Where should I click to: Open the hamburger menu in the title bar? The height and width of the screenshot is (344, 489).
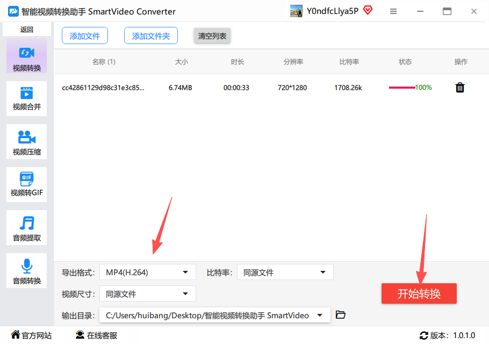pyautogui.click(x=393, y=11)
